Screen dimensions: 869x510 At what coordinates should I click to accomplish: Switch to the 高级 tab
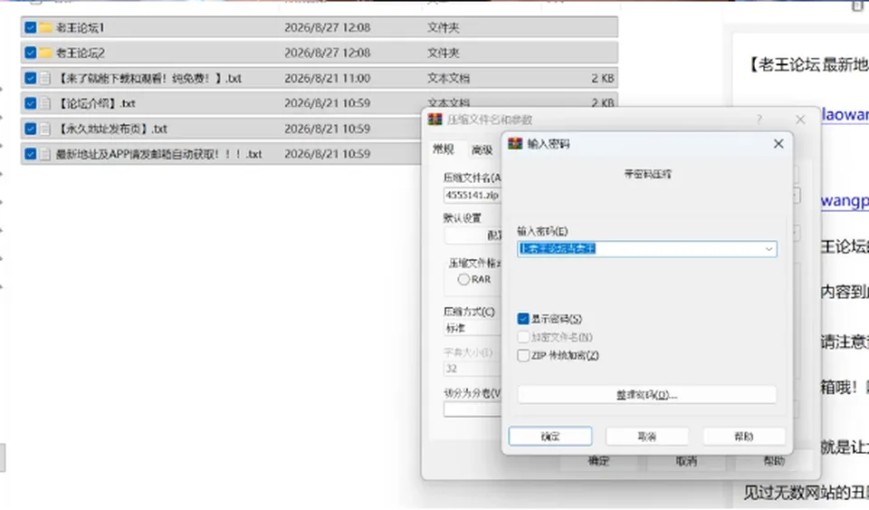(482, 149)
